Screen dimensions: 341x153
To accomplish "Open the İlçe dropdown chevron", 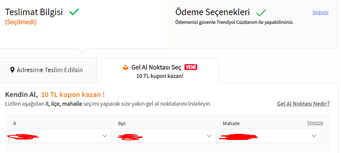I will [x=209, y=136].
